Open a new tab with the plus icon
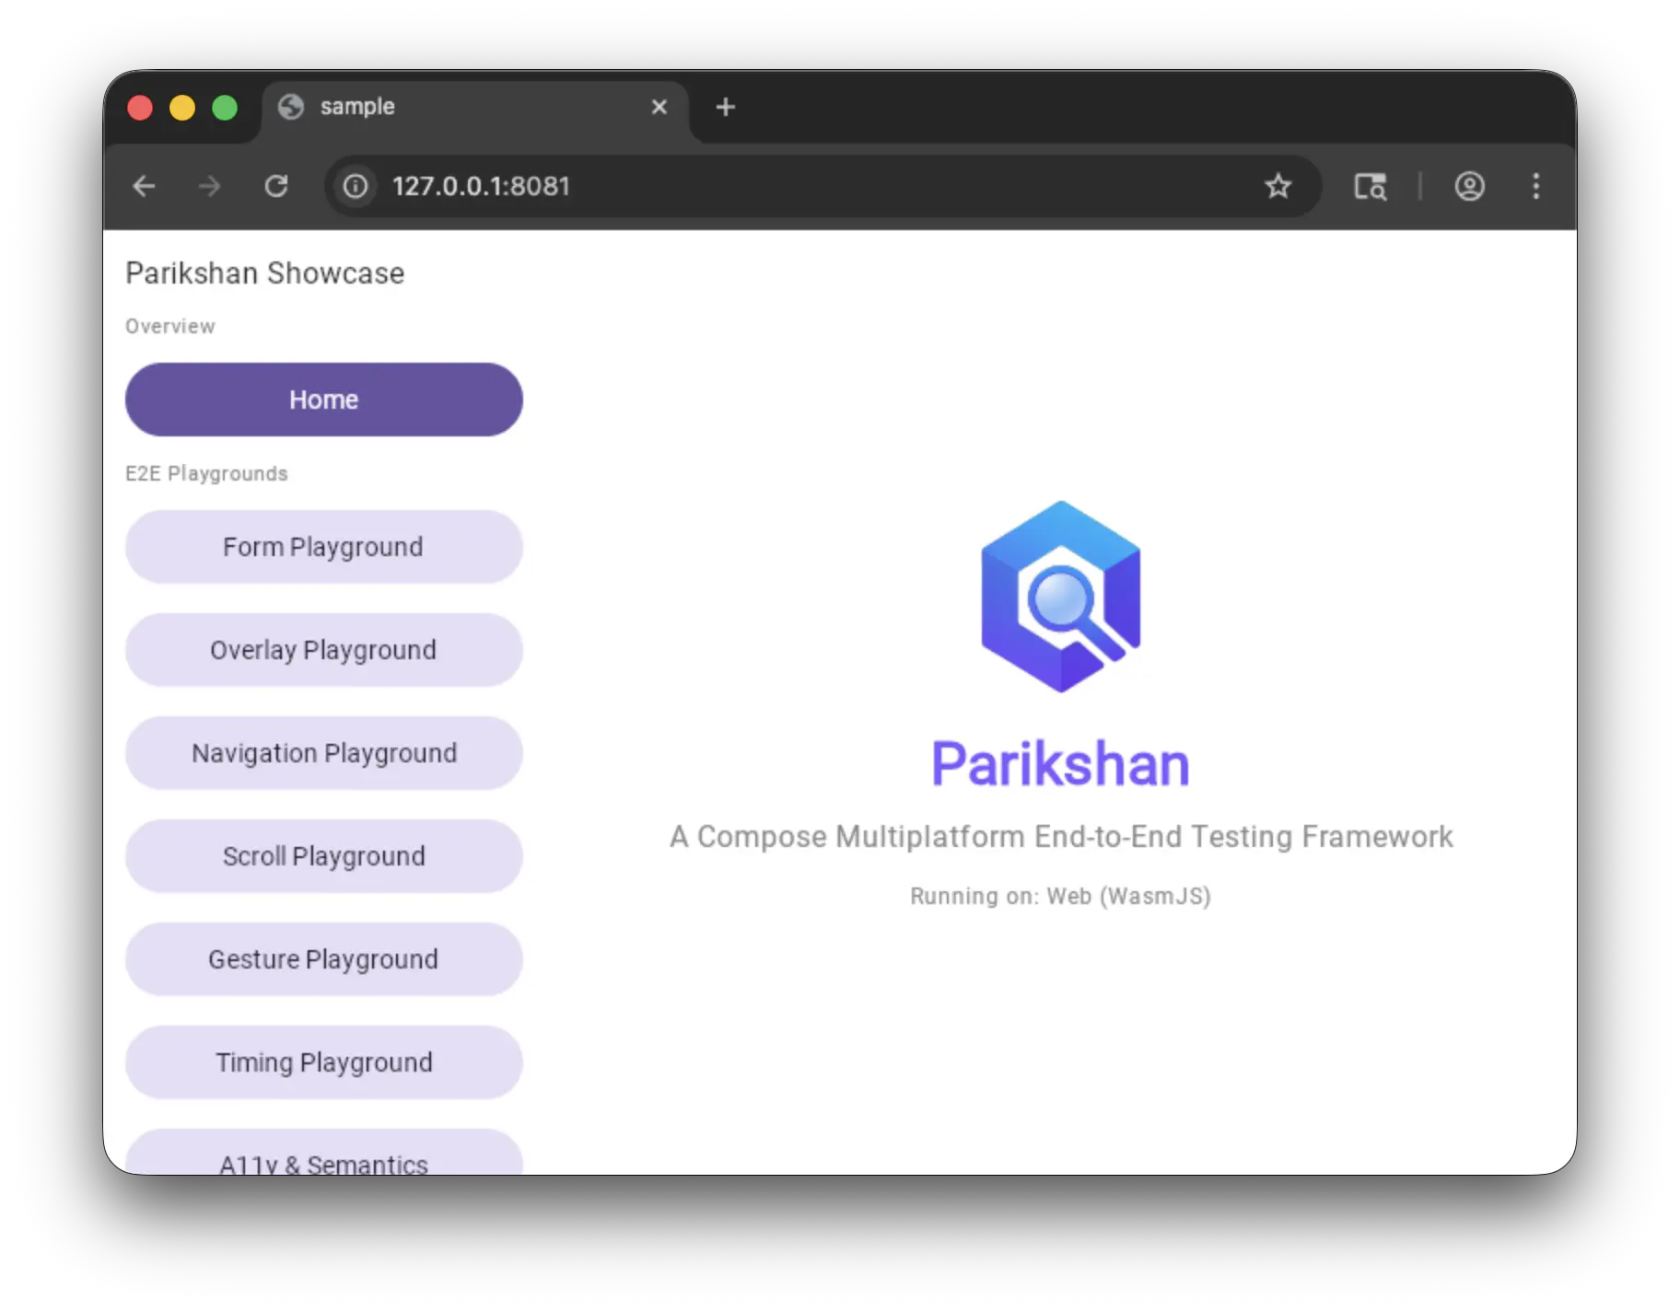 [x=726, y=107]
